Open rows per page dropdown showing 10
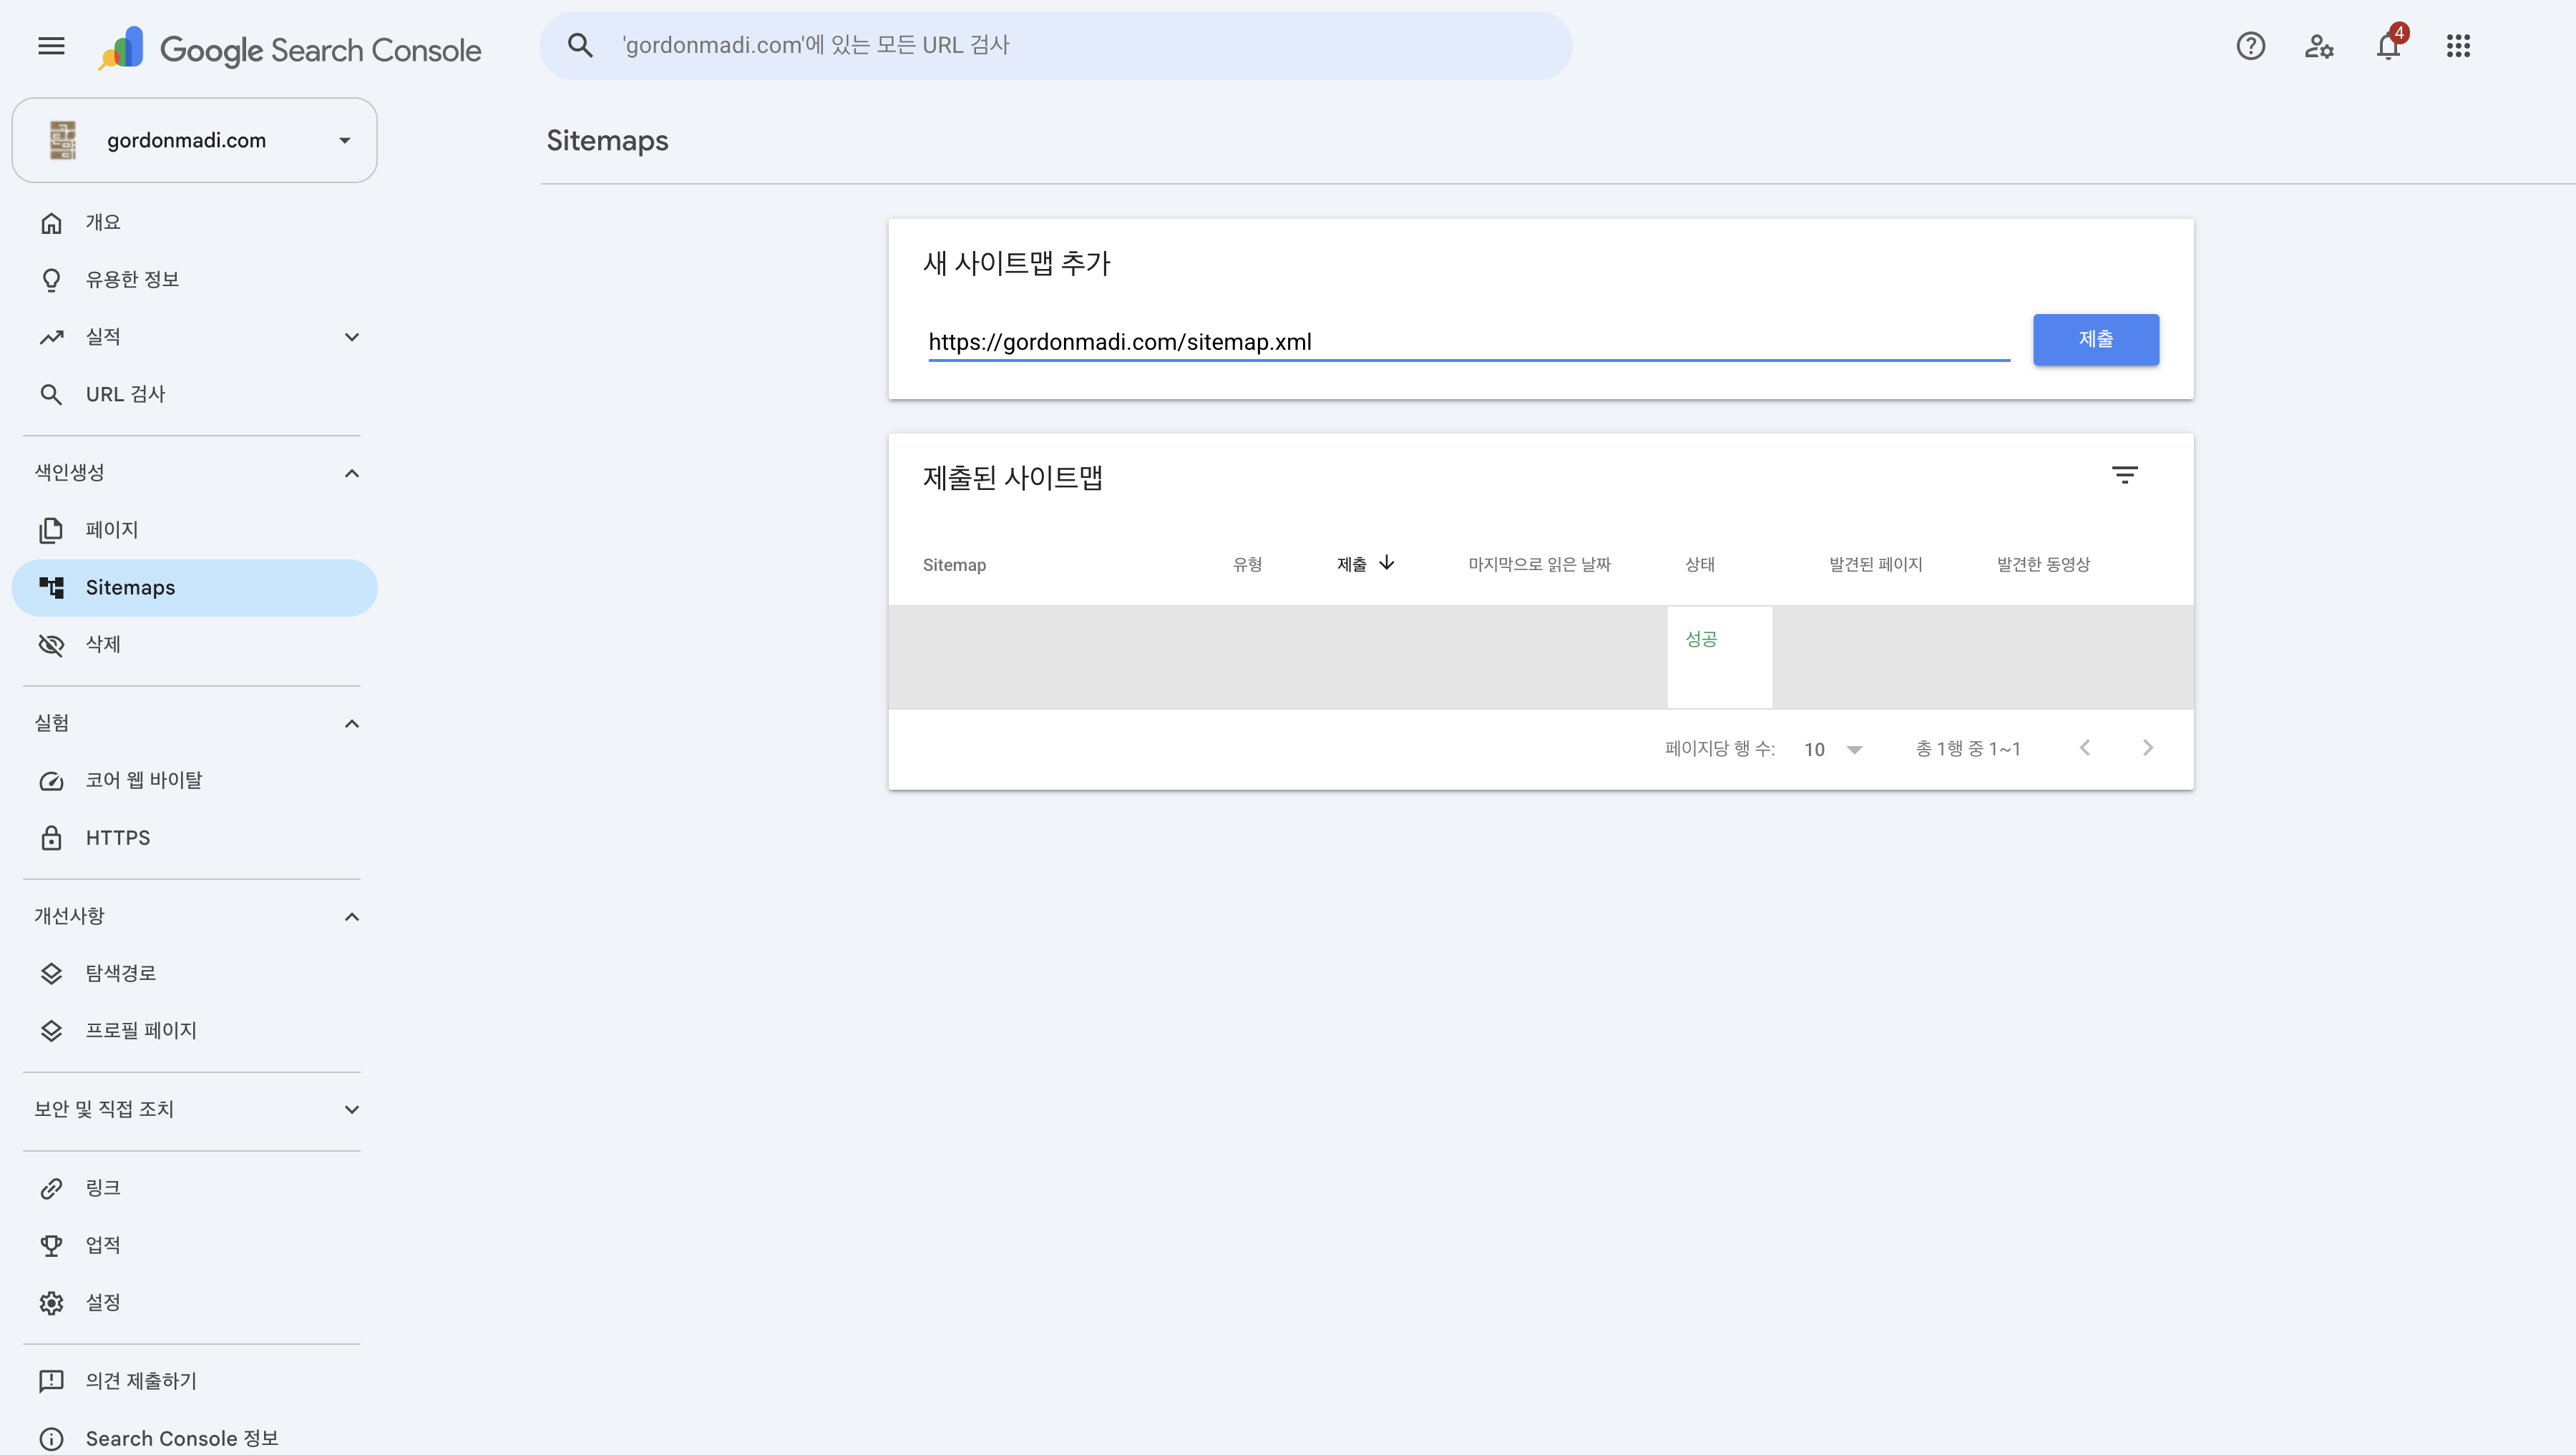The image size is (2576, 1455). pyautogui.click(x=1833, y=749)
